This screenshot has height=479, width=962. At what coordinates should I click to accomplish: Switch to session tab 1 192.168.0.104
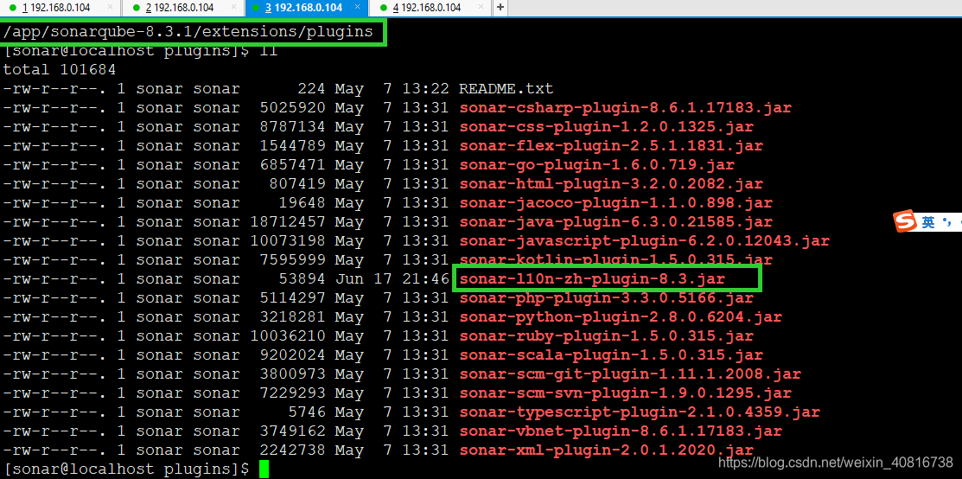click(60, 8)
